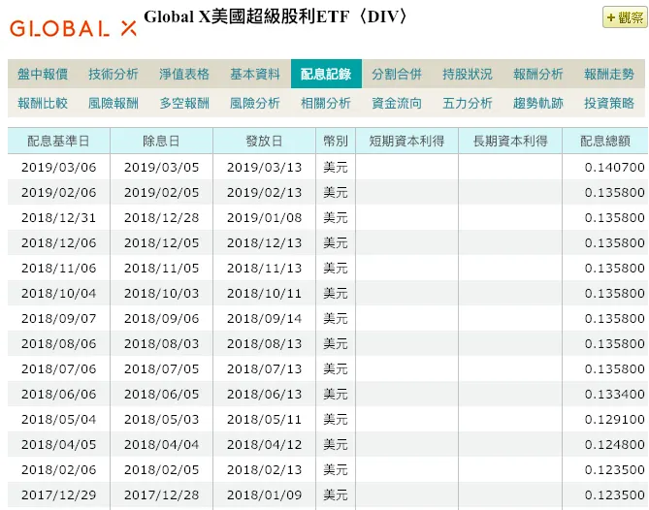Click record date 2017/12/29
This screenshot has width=649, height=510.
59,495
